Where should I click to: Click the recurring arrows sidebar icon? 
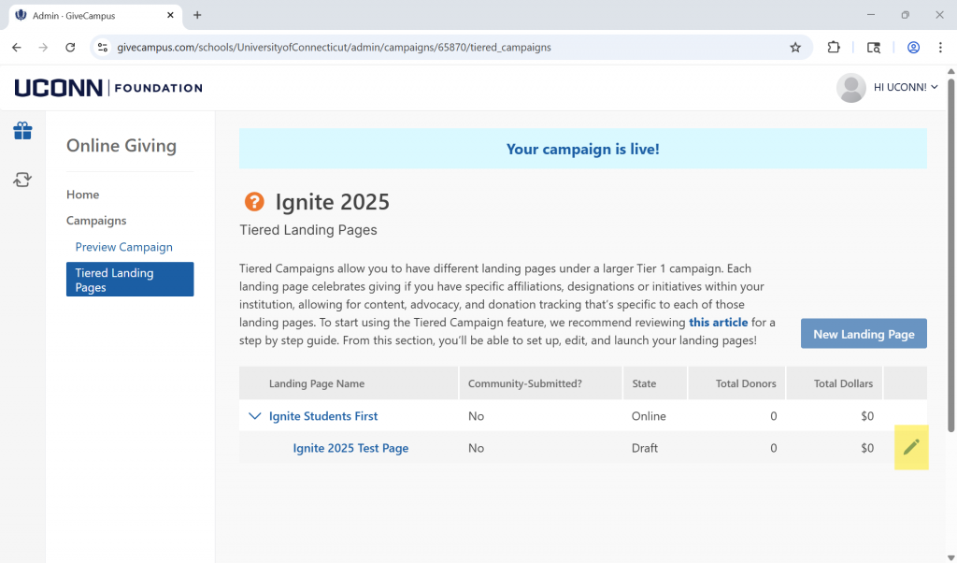pos(22,180)
